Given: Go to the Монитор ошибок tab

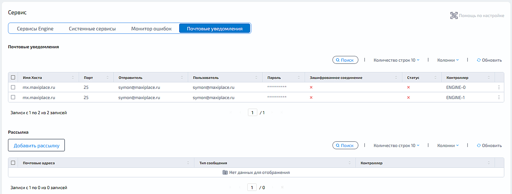Looking at the screenshot, I should 151,28.
